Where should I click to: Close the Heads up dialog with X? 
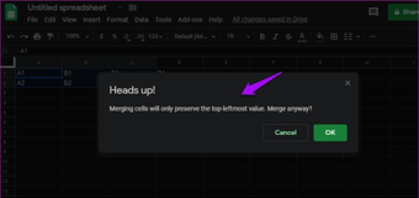click(x=348, y=83)
